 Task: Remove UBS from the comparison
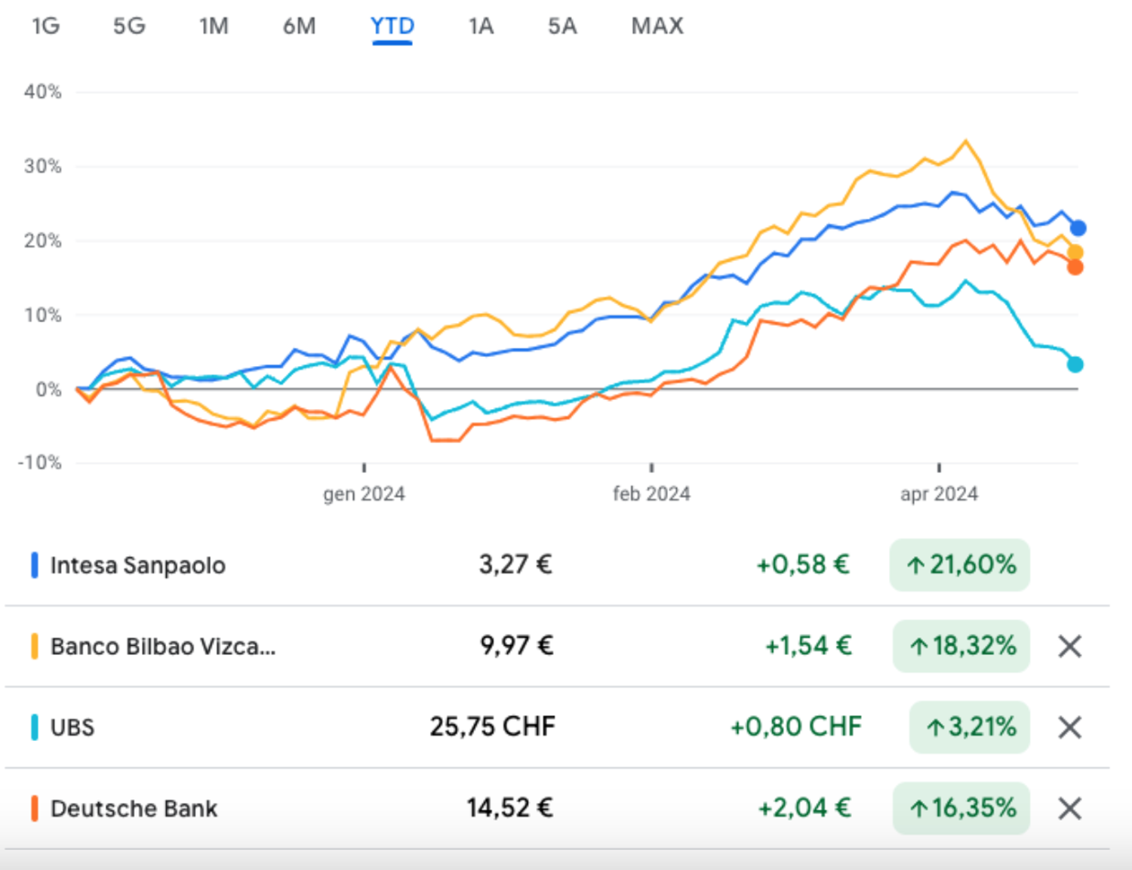1070,727
